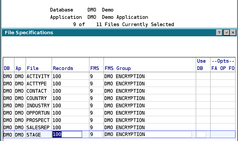The height and width of the screenshot is (141, 238).
Task: Select the CONTACT file name
Action: tap(37, 91)
